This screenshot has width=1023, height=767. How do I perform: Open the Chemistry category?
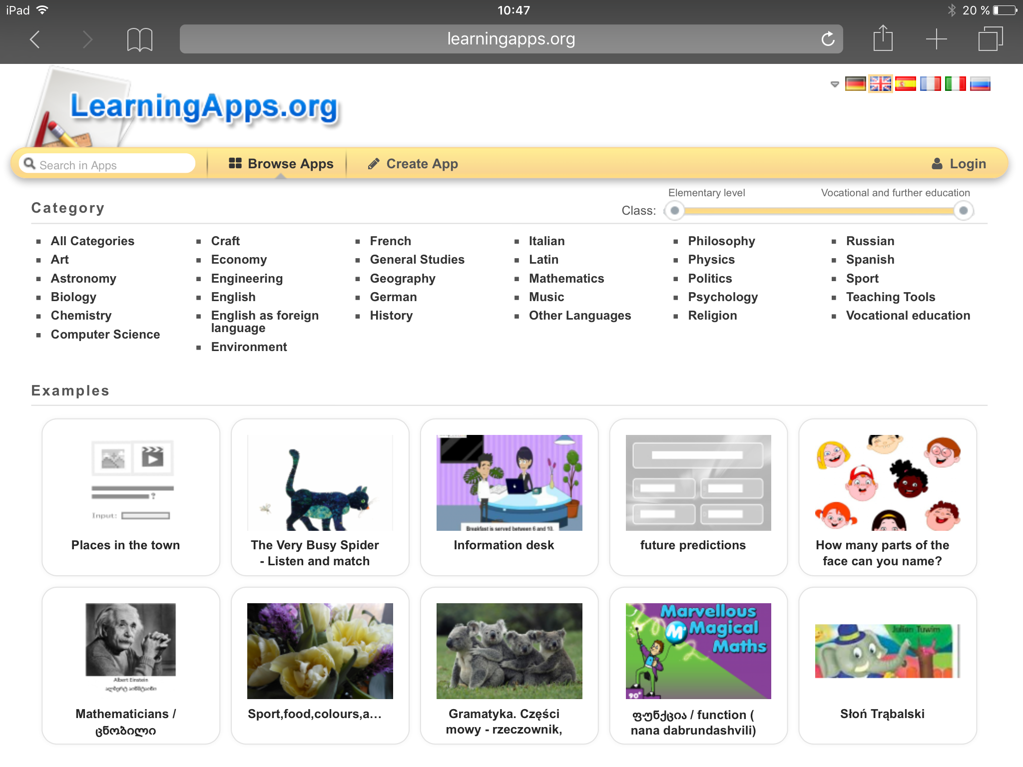pyautogui.click(x=81, y=316)
